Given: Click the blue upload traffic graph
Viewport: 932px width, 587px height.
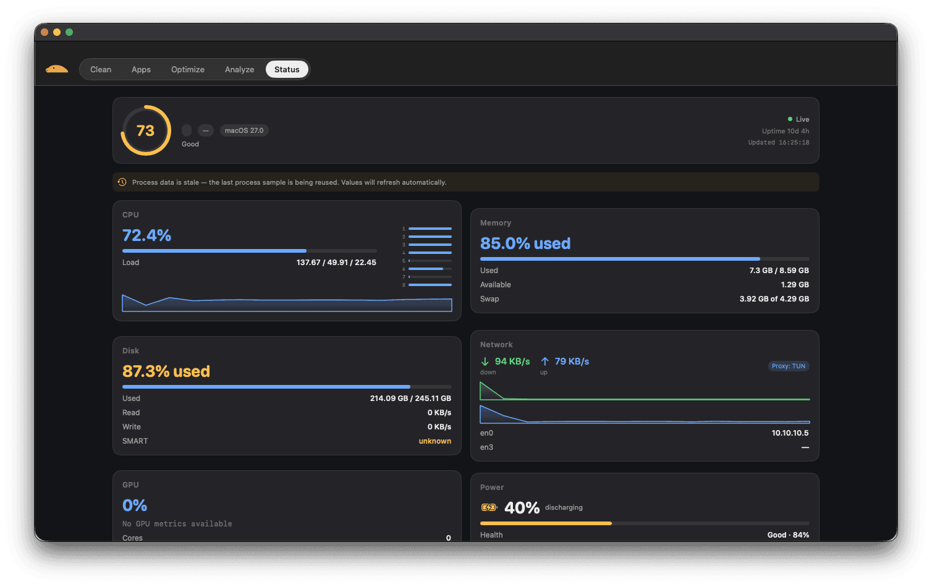Looking at the screenshot, I should (645, 414).
